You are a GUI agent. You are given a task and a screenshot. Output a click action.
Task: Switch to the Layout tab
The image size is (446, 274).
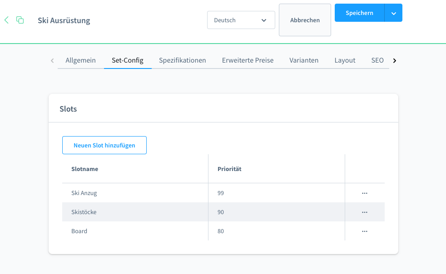(x=345, y=60)
